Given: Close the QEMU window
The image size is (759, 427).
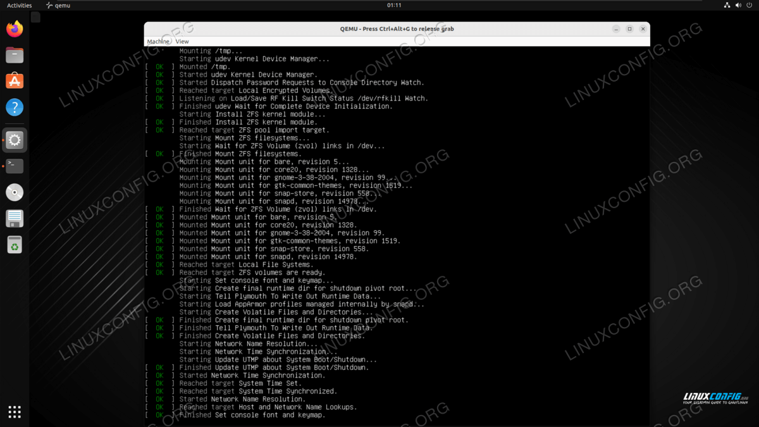Looking at the screenshot, I should click(643, 29).
